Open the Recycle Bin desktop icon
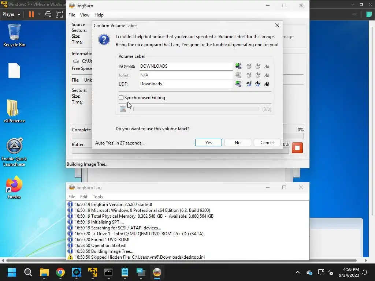The height and width of the screenshot is (281, 375). (x=14, y=35)
